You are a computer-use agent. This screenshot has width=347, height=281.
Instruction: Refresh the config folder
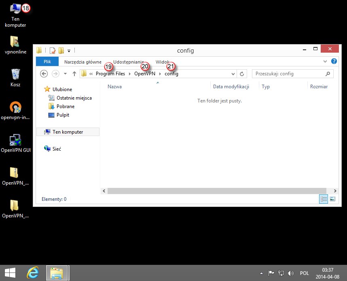pos(242,74)
